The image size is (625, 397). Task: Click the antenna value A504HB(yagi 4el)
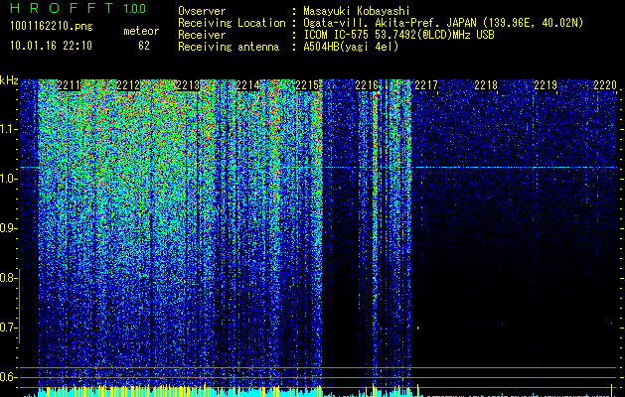(351, 47)
